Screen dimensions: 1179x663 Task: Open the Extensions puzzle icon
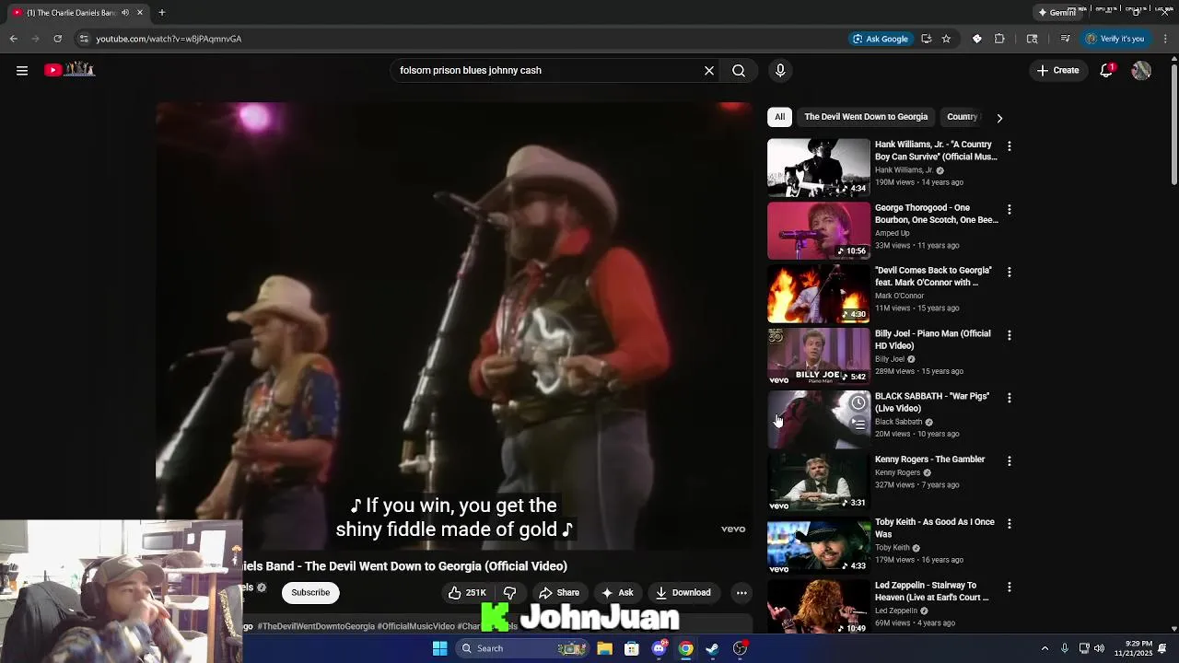tap(999, 39)
